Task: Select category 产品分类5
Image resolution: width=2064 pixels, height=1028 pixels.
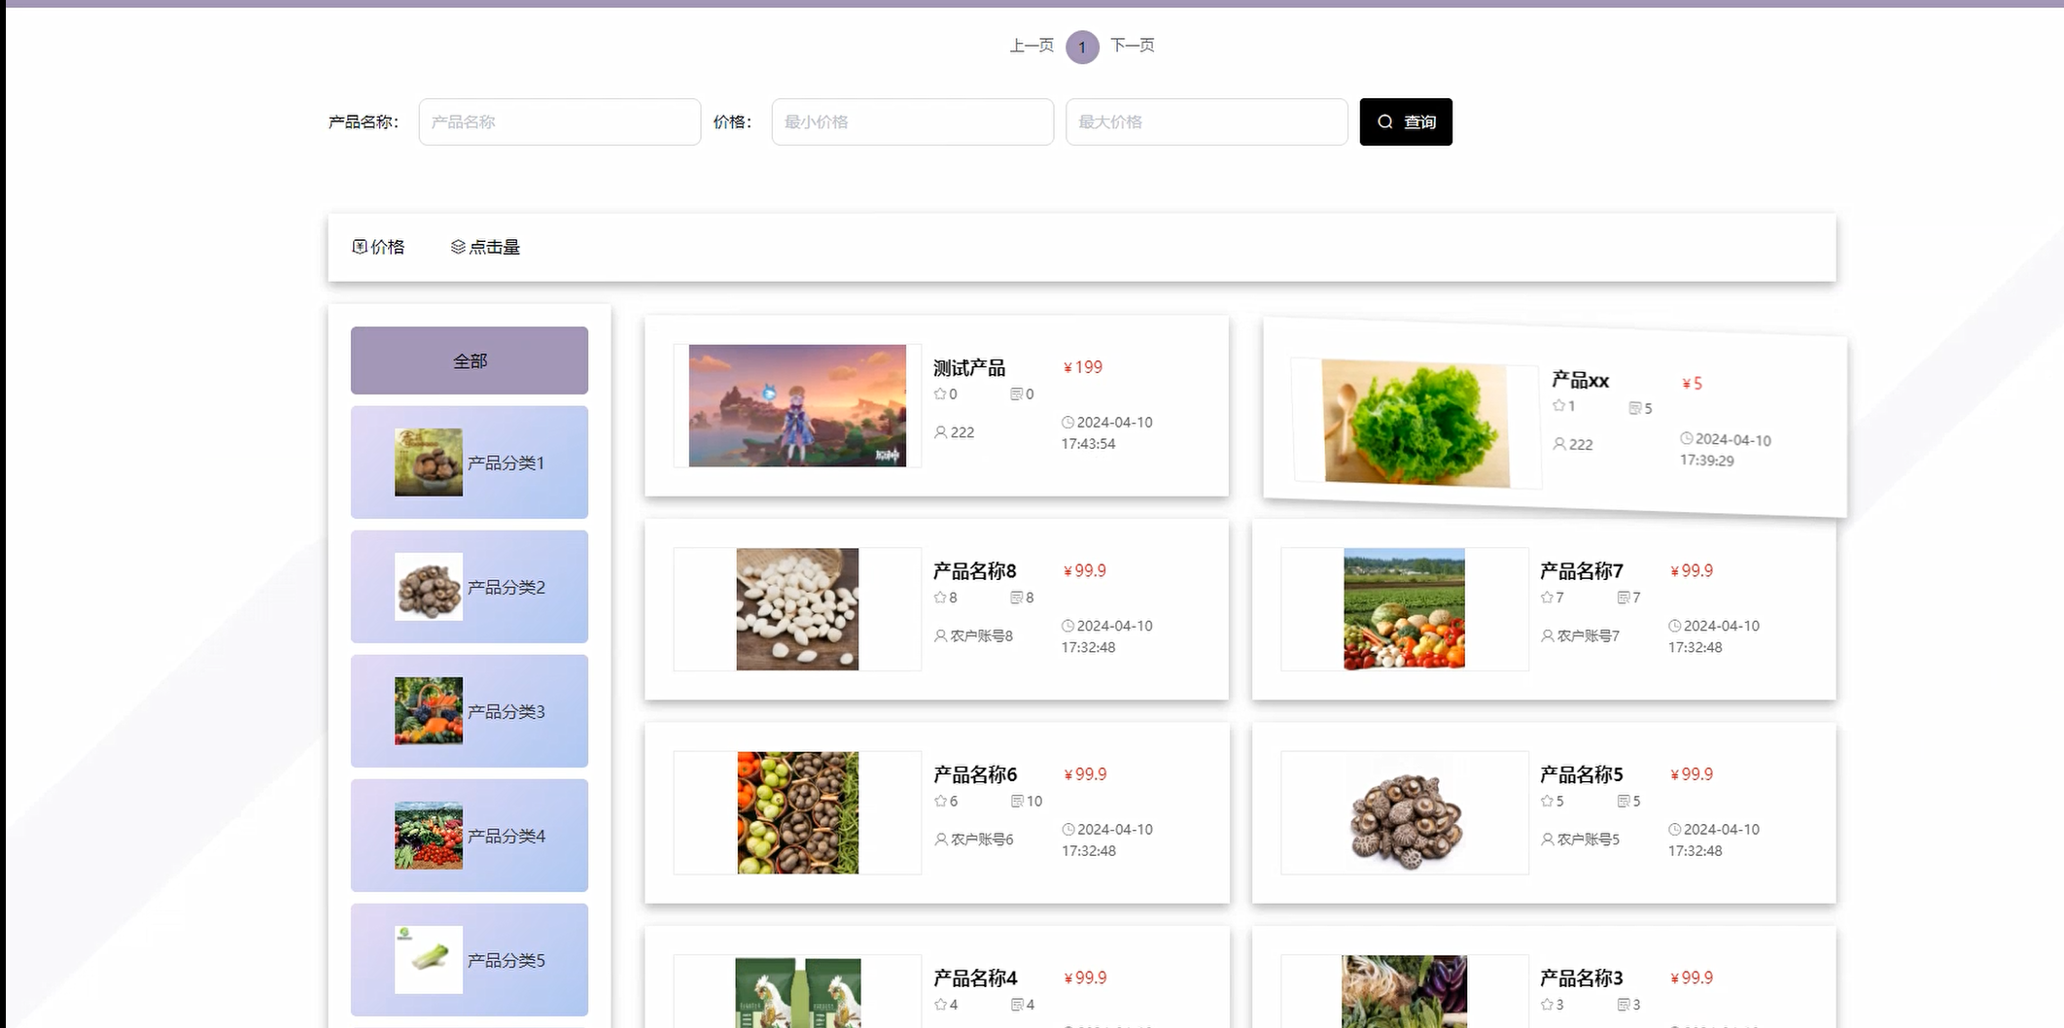Action: click(470, 960)
